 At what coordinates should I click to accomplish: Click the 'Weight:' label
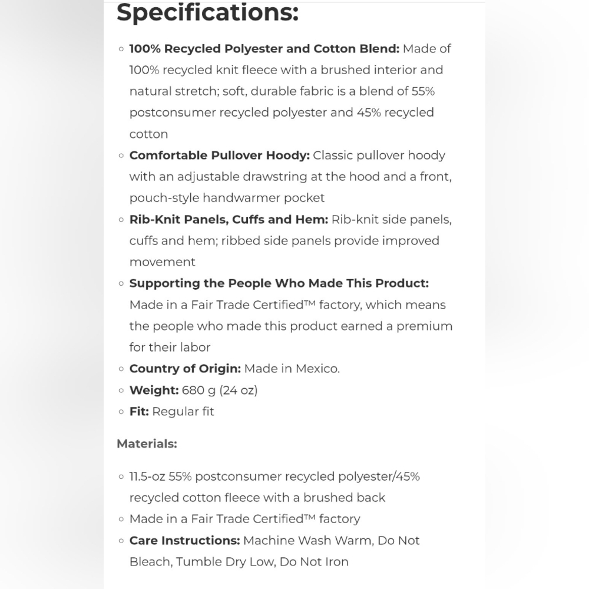tap(154, 391)
